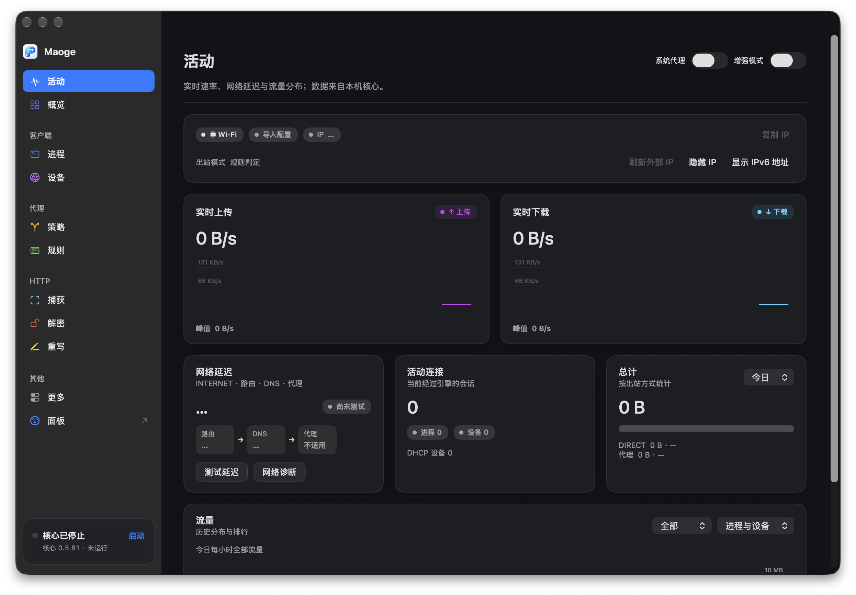Open the 进程 sidebar item
The height and width of the screenshot is (595, 856).
(x=88, y=154)
